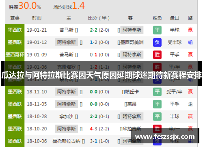Screen dimensions: 203x147
Task: Click the 0-1 (0-0) score on 19-01-09
Action: pos(99,55)
